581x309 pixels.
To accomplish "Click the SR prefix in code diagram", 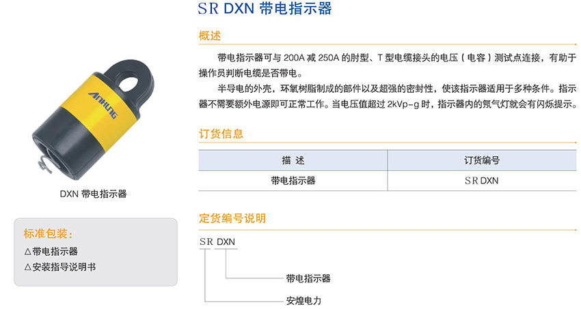I will 206,241.
